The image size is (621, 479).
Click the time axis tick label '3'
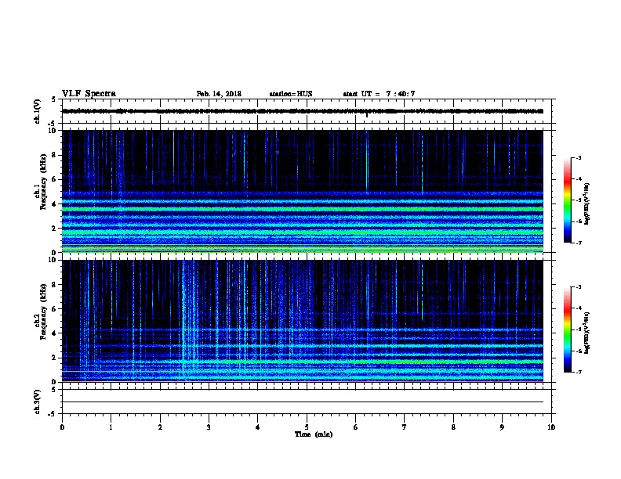pos(209,427)
